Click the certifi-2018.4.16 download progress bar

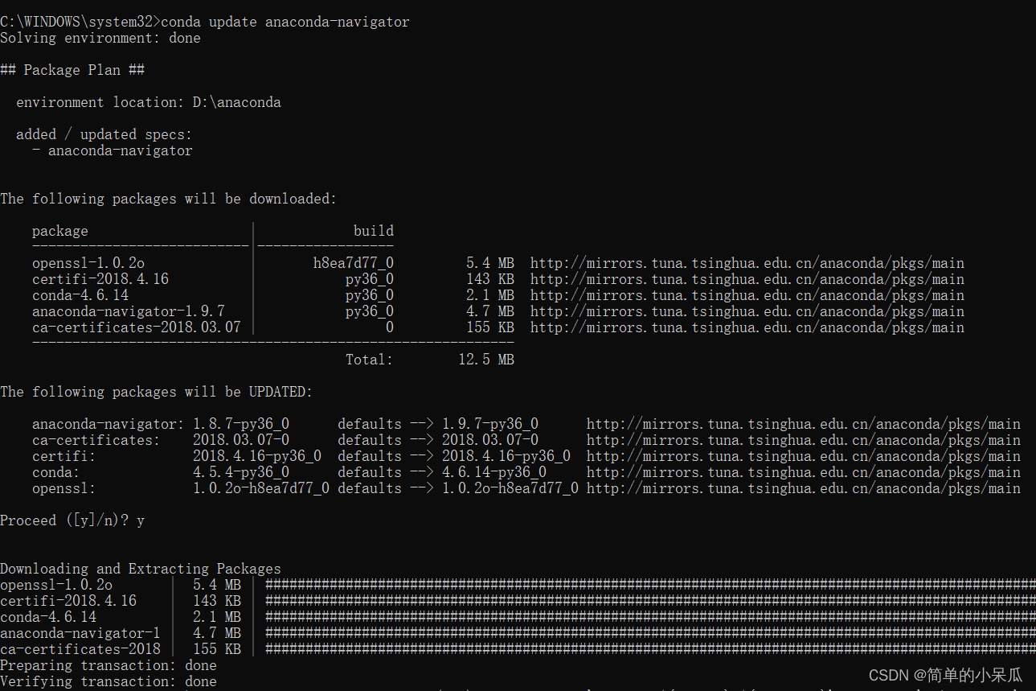pos(650,601)
